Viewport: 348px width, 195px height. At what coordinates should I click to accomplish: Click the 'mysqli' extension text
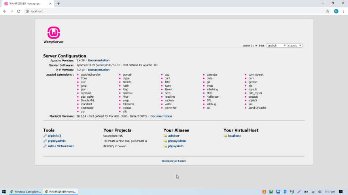click(x=253, y=89)
